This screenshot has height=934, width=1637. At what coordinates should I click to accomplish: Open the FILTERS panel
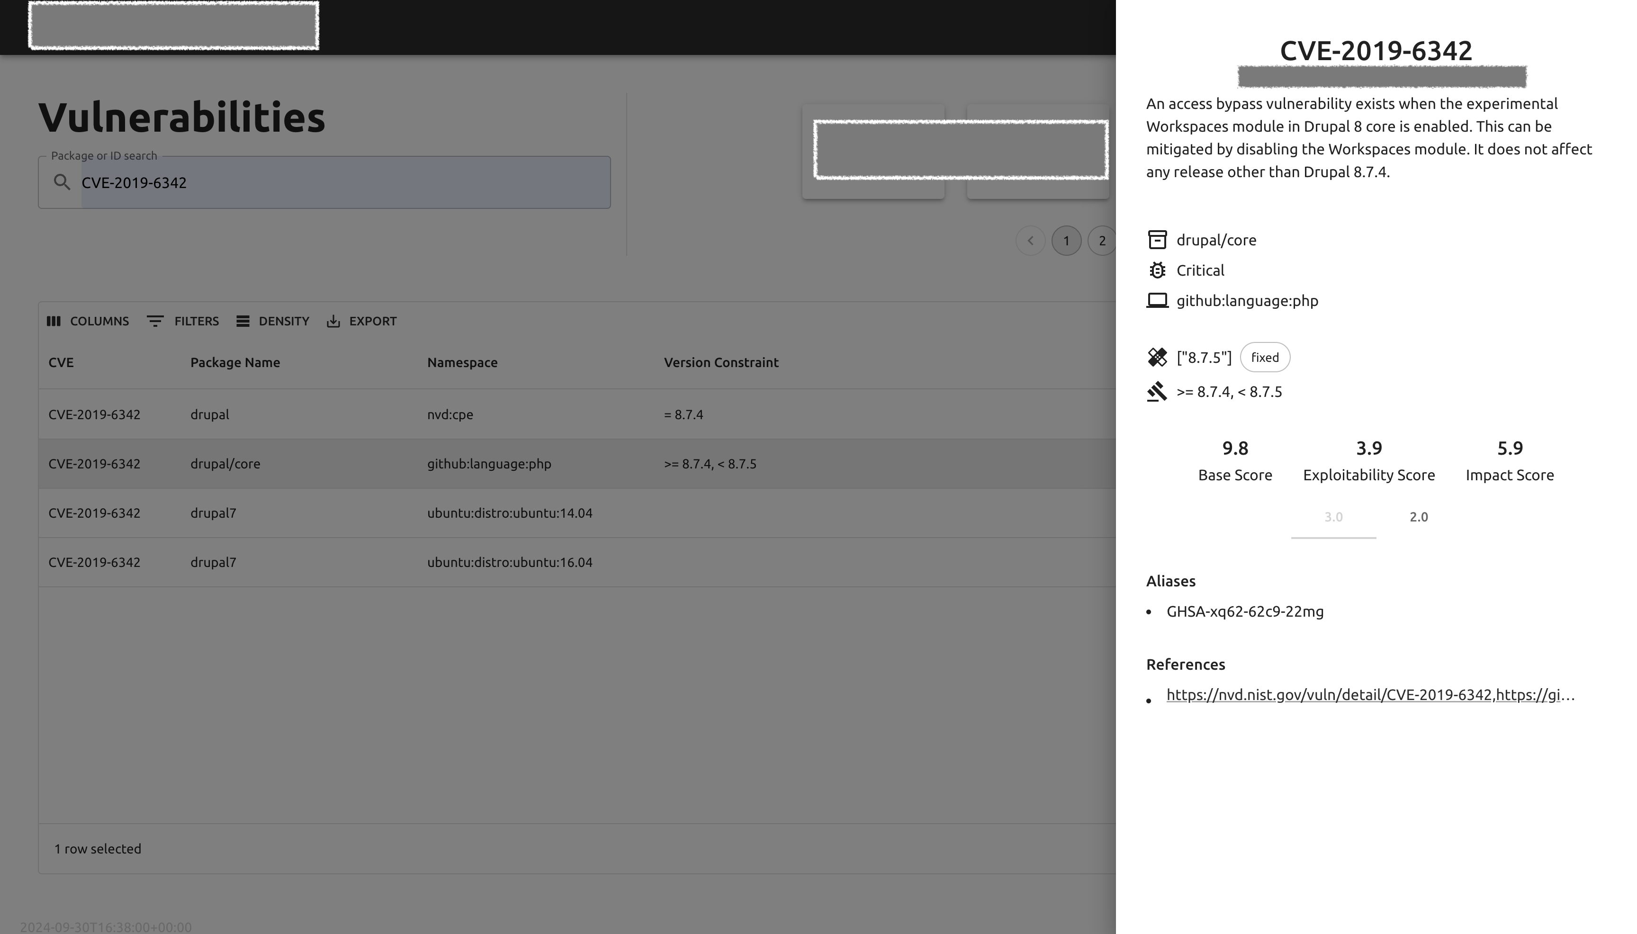pos(183,321)
